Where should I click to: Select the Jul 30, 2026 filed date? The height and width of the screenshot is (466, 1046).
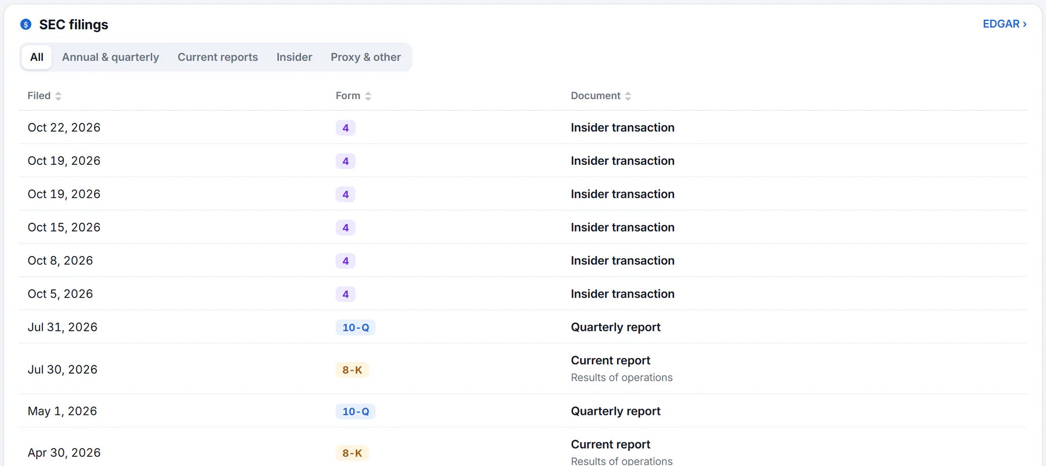62,370
